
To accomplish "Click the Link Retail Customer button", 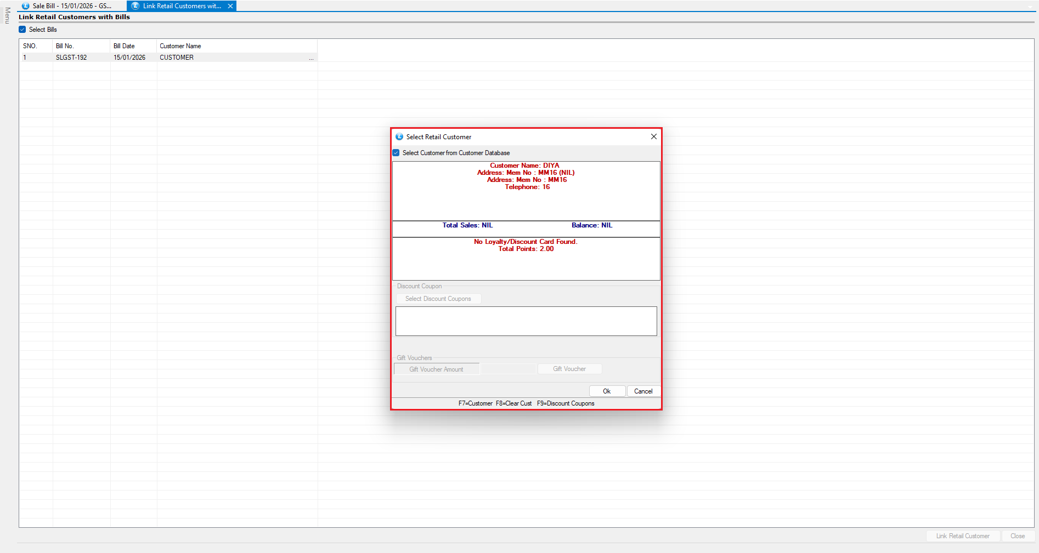I will pyautogui.click(x=962, y=536).
